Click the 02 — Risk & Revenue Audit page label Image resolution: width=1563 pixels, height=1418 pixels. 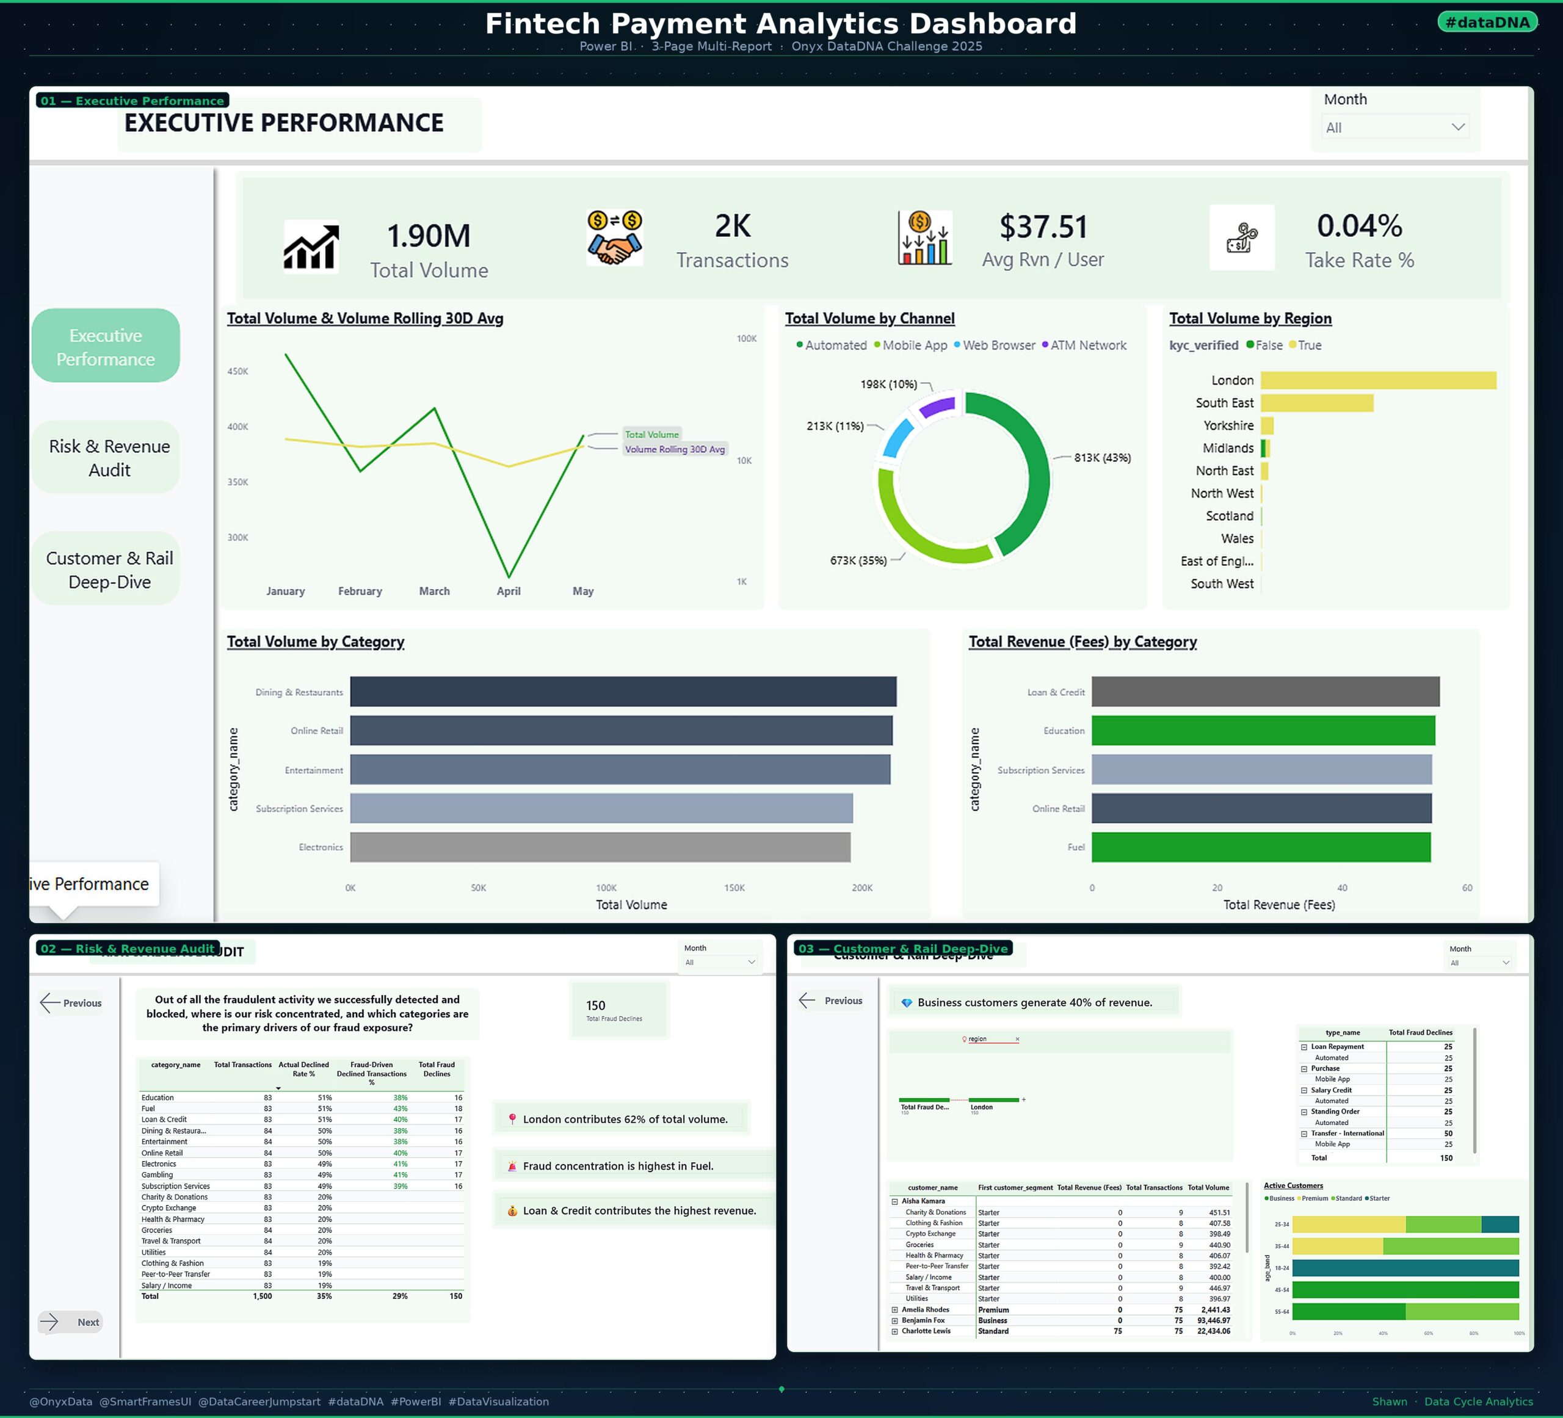point(127,948)
